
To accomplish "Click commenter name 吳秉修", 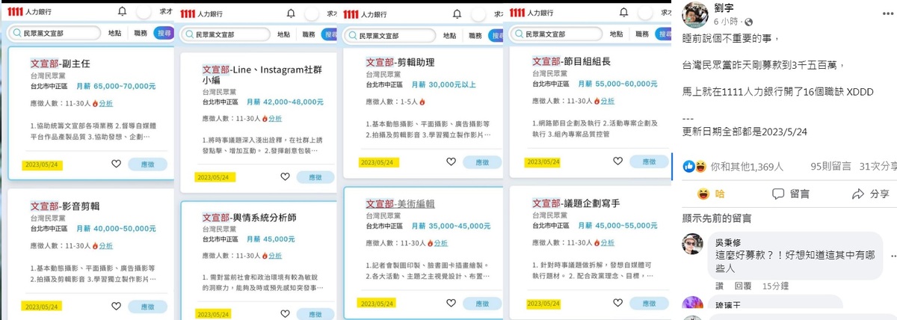I will coord(730,242).
